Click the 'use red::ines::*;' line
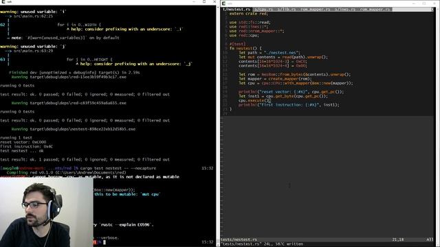 (248, 27)
